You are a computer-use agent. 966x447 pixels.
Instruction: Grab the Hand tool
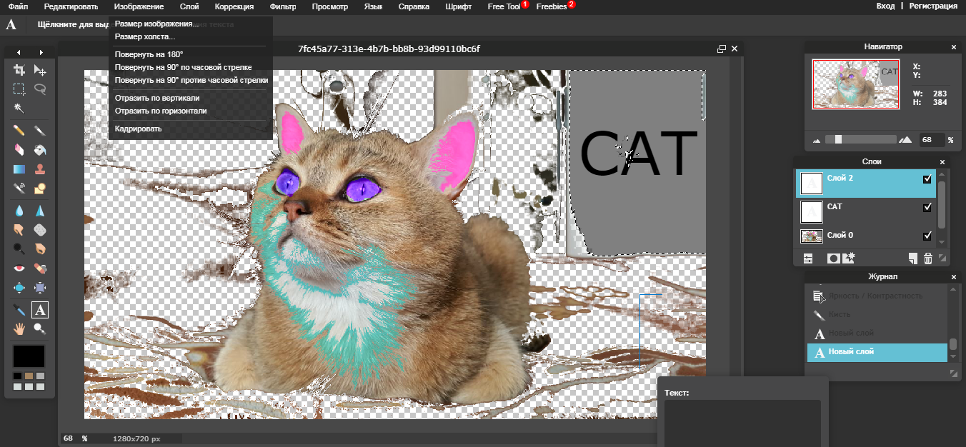click(19, 328)
